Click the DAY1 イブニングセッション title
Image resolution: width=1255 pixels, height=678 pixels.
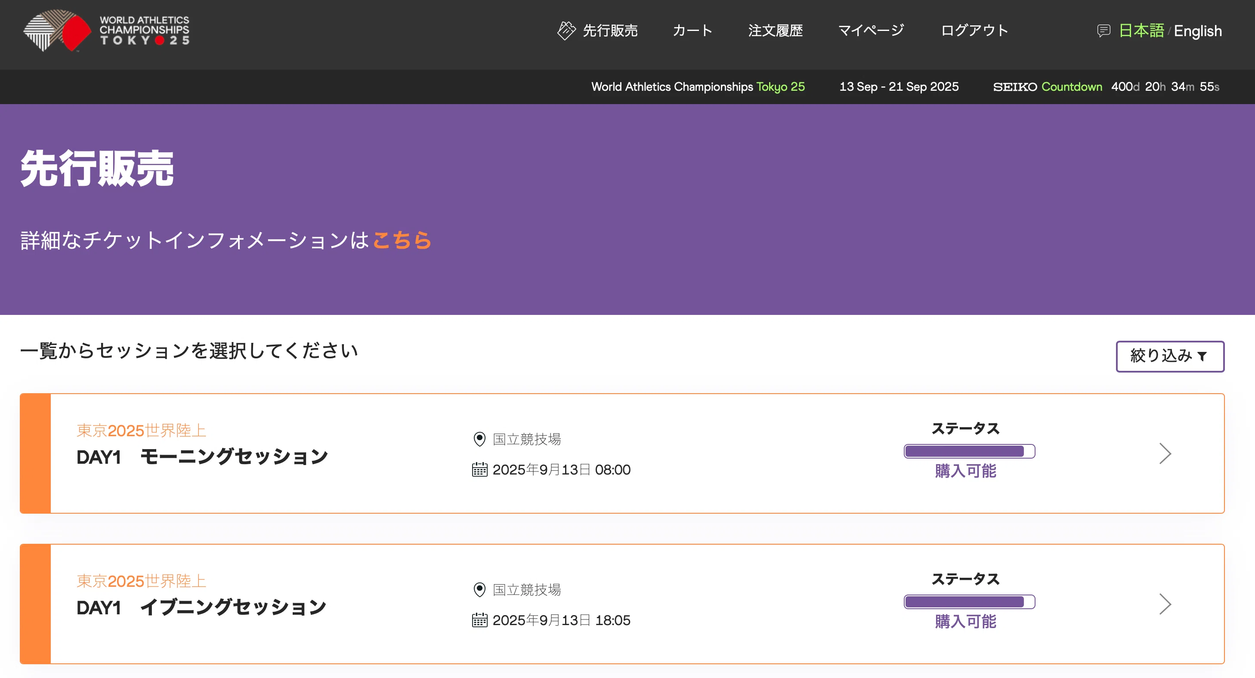point(201,607)
